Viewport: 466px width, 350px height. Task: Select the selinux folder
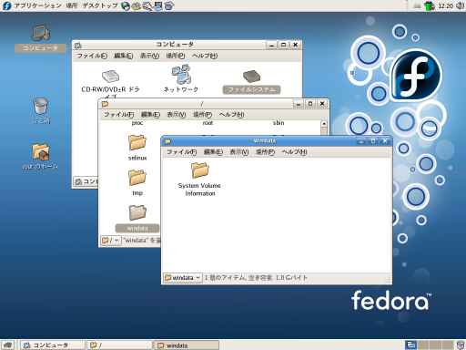tap(137, 148)
